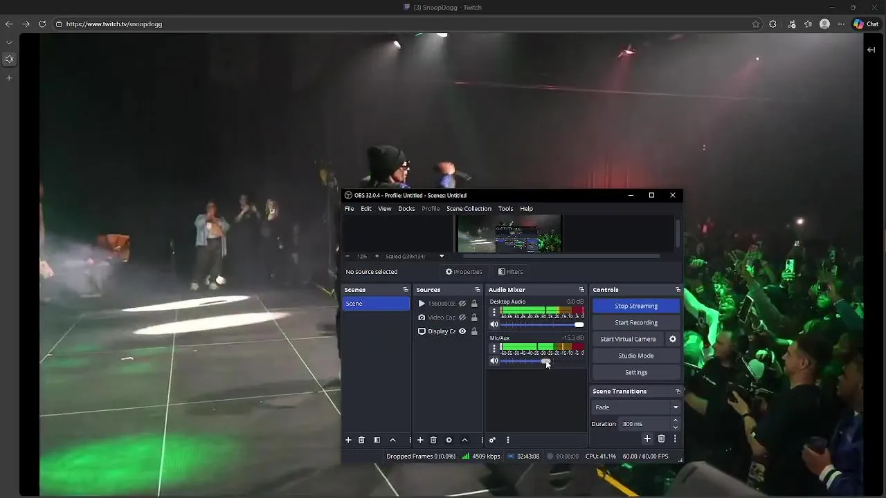Open Copilot Chat in browser
Viewport: 886px width, 498px height.
[x=866, y=24]
